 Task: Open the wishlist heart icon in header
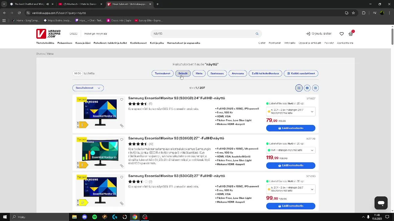click(x=342, y=34)
